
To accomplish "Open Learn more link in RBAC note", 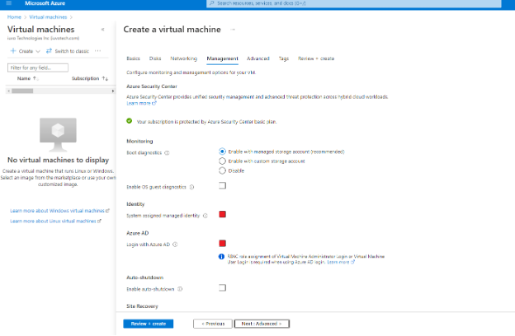I will tap(341, 262).
